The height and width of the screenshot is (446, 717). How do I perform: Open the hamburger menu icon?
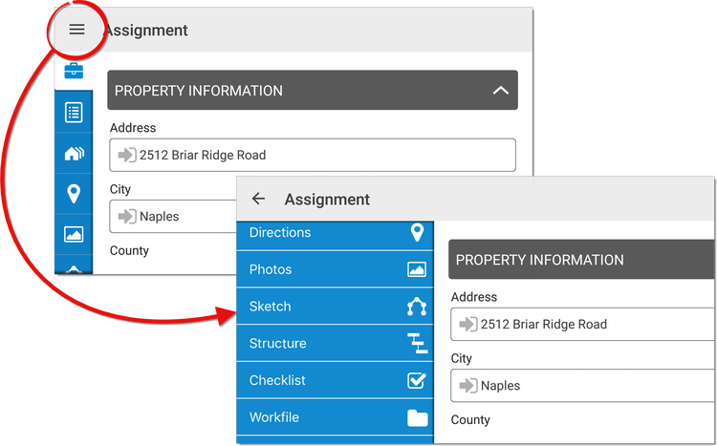76,30
